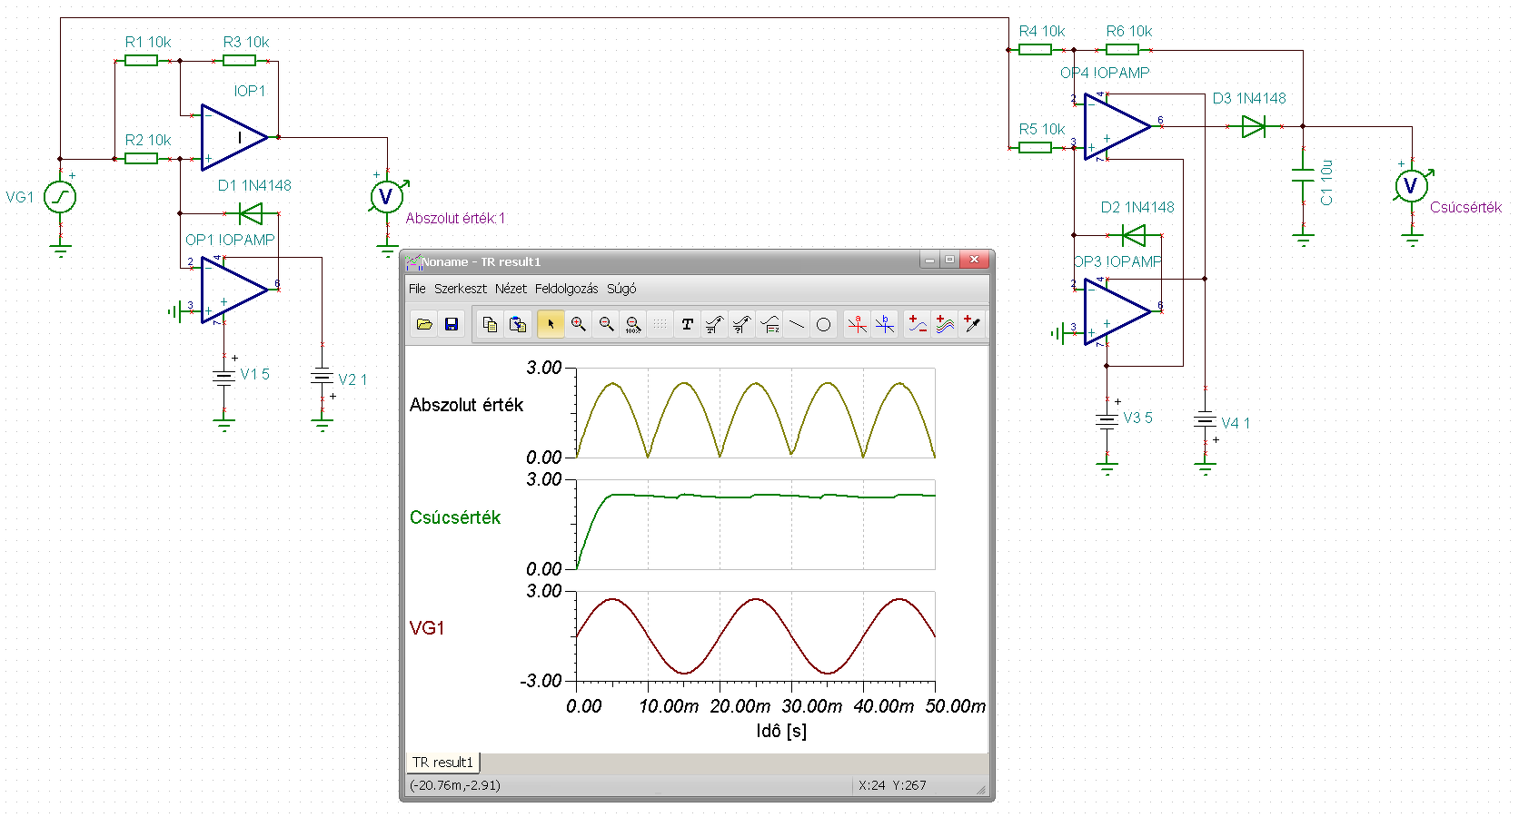1519x817 pixels.
Task: Save the diagram with the floppy icon
Action: (x=452, y=324)
